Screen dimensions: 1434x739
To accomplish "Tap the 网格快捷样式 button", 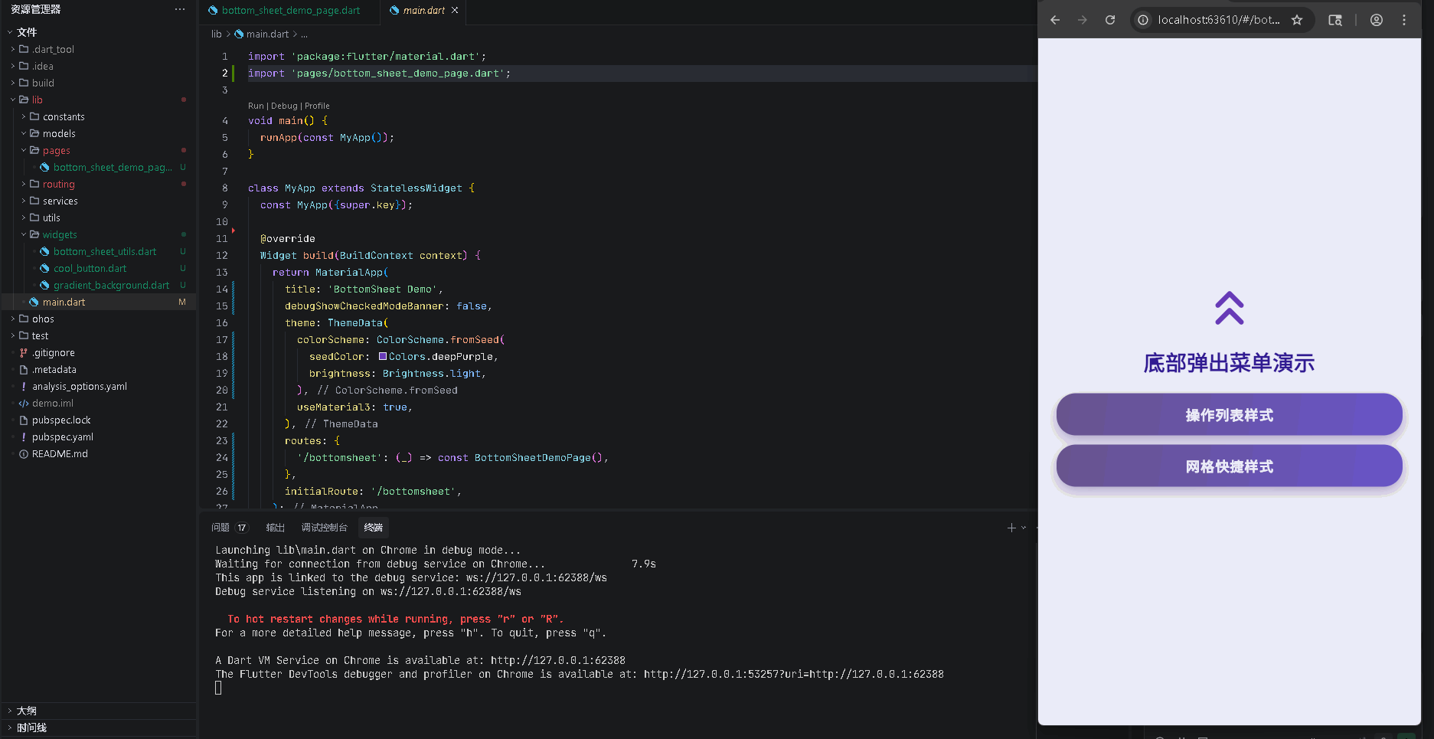I will [1229, 466].
